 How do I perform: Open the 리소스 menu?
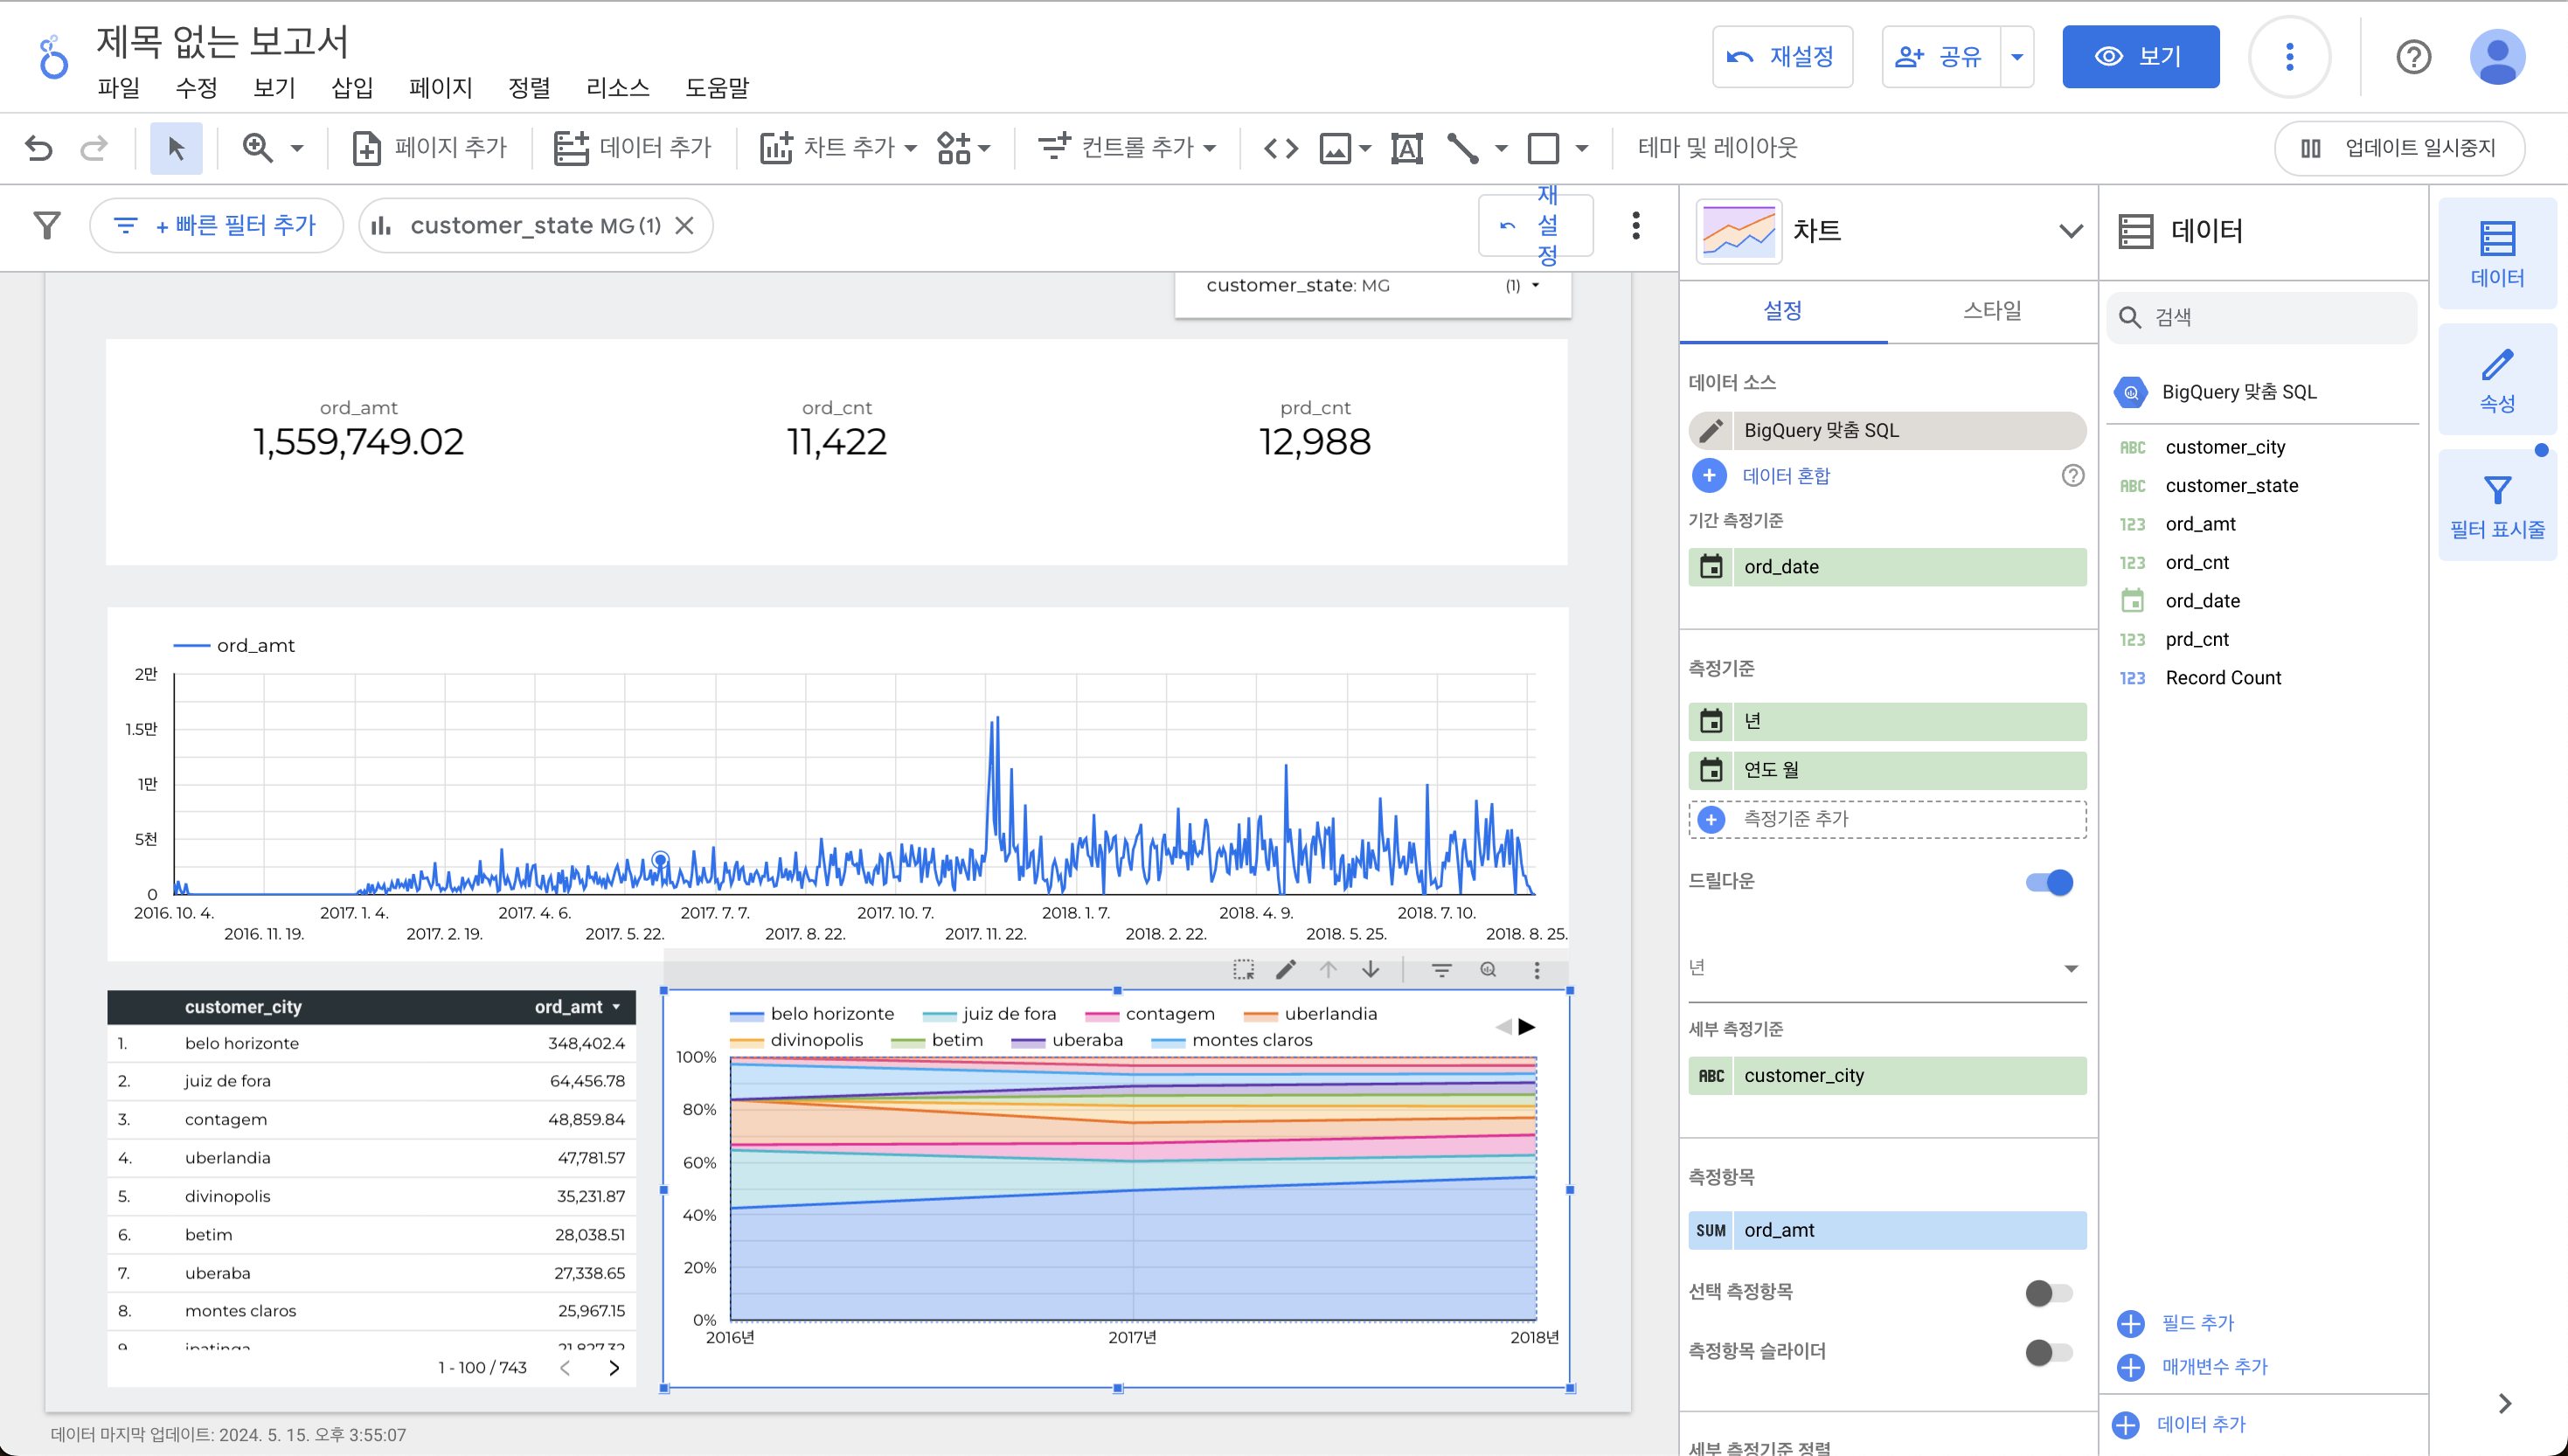[x=617, y=88]
